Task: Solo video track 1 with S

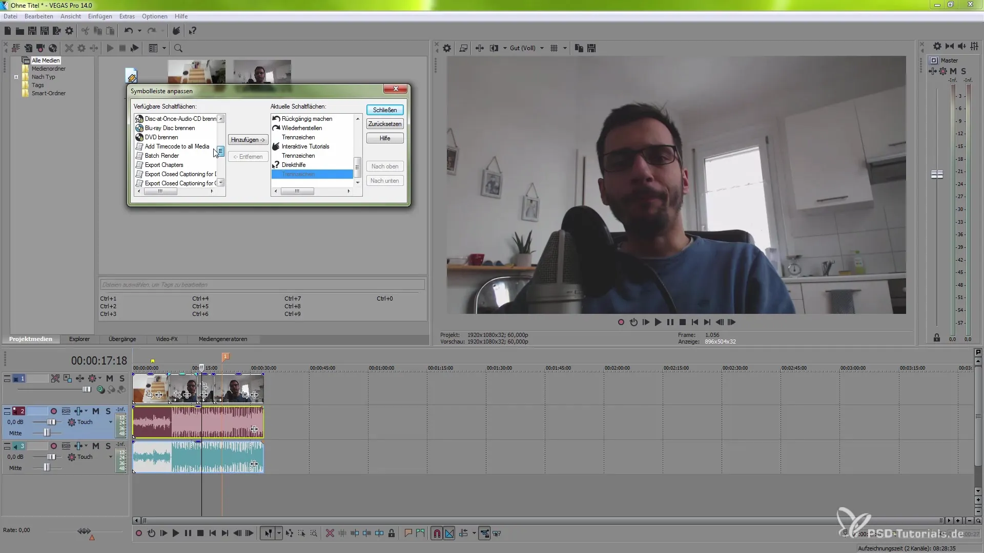Action: click(122, 378)
